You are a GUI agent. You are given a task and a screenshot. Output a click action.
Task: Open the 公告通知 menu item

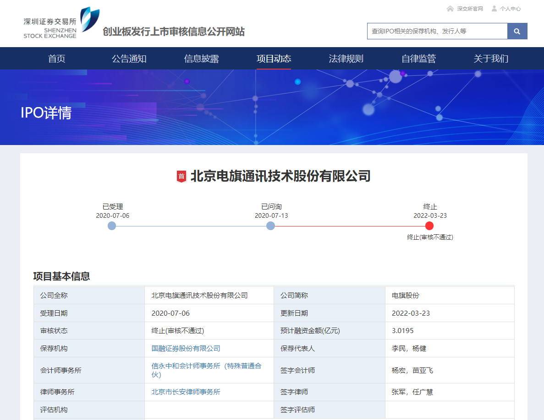coord(129,59)
